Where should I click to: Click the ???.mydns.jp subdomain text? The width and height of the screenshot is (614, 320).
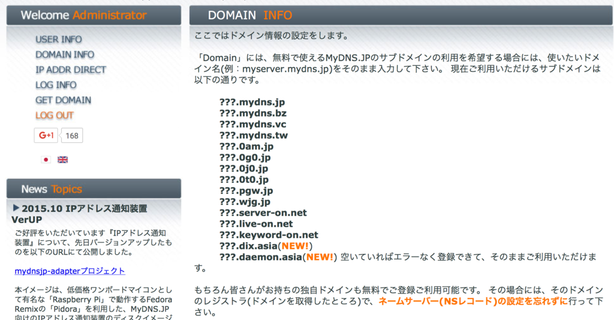(252, 102)
